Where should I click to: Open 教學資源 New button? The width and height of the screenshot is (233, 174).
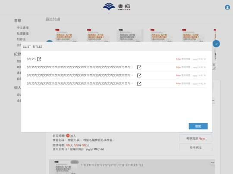[195, 138]
